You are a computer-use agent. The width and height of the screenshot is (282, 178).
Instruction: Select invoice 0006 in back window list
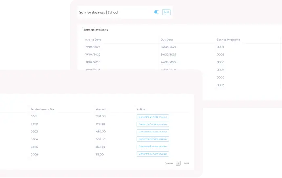coord(221,85)
